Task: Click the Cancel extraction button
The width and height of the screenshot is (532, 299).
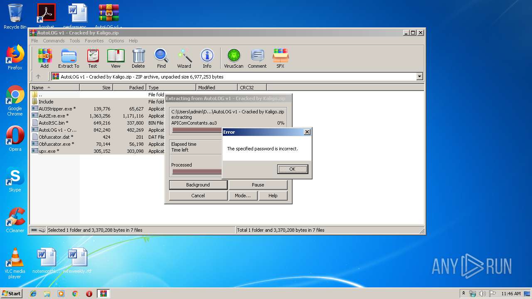Action: [x=198, y=196]
